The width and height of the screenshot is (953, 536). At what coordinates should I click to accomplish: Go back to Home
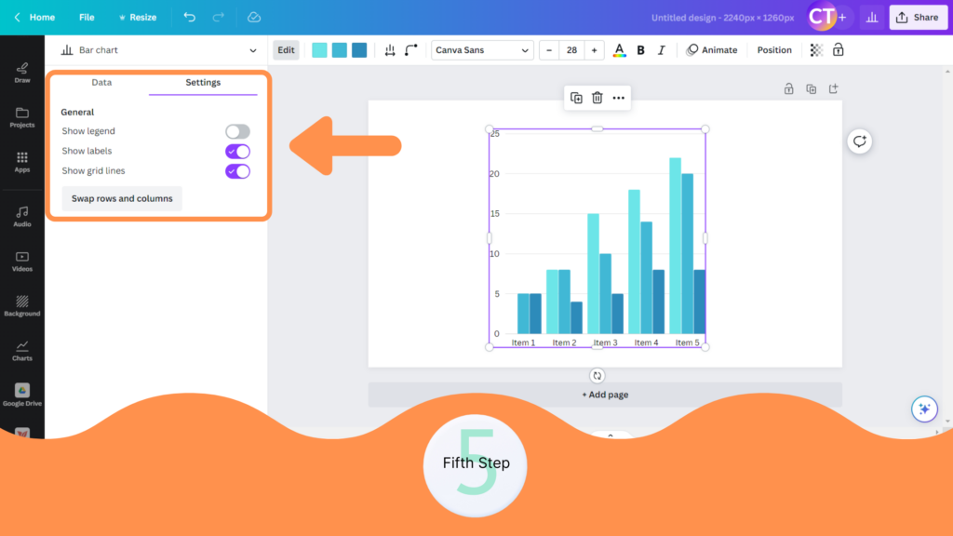coord(35,17)
